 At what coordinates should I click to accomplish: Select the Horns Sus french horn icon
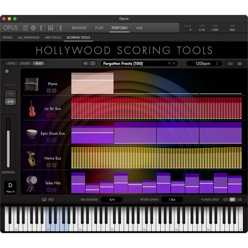[32, 159]
